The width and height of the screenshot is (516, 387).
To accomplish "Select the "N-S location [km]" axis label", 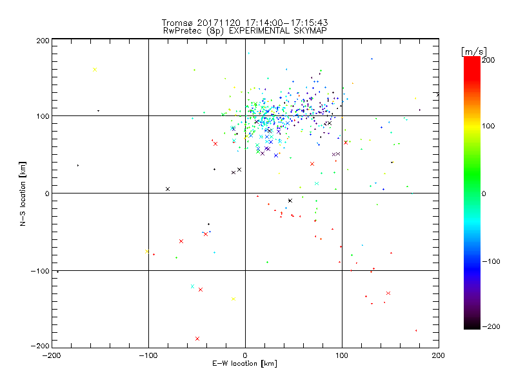I will [x=23, y=193].
